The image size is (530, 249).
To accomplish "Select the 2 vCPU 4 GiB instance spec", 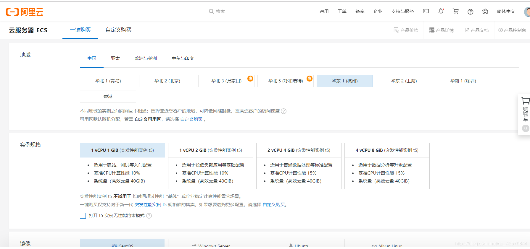I will [299, 166].
